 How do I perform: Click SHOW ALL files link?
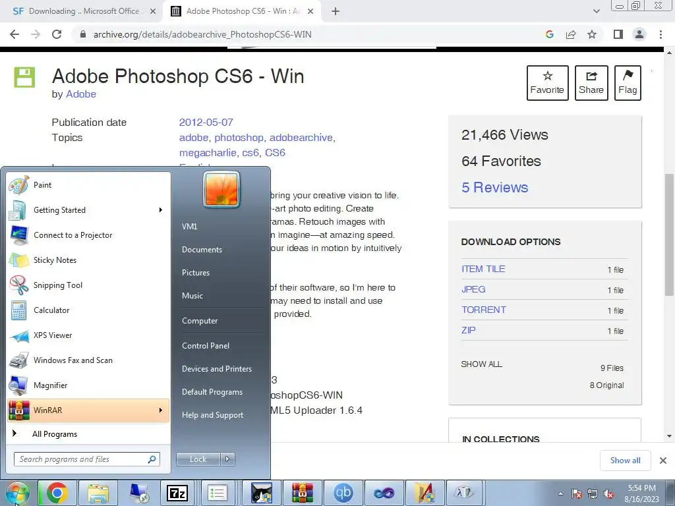pyautogui.click(x=481, y=364)
